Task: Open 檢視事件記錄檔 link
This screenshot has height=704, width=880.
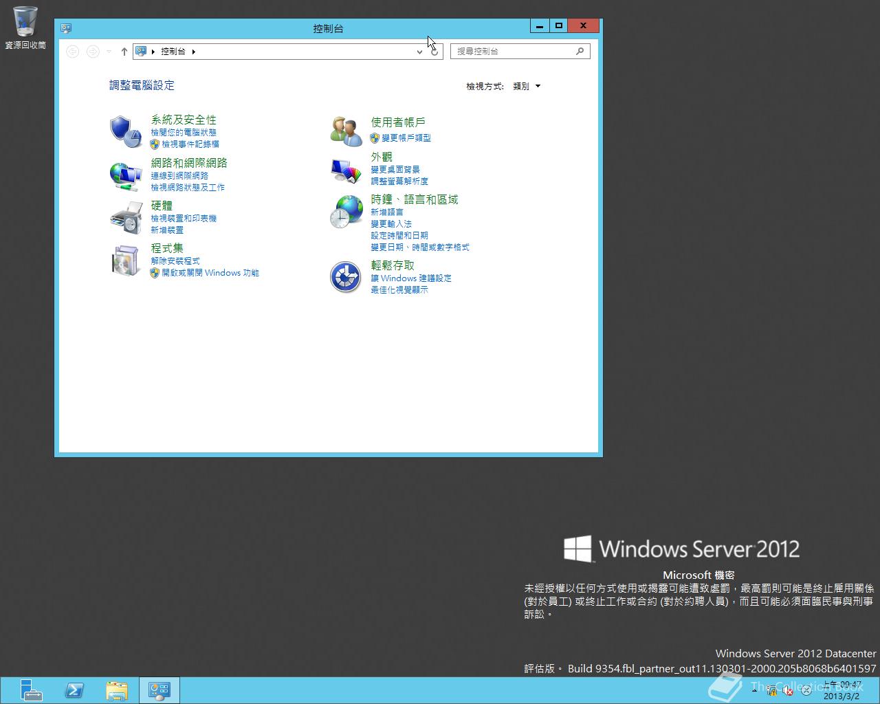Action: point(190,144)
